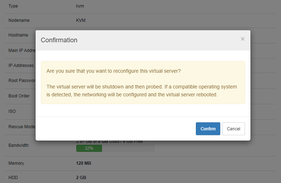Confirm the virtual server reconfiguration
281x183 pixels.
[x=208, y=129]
